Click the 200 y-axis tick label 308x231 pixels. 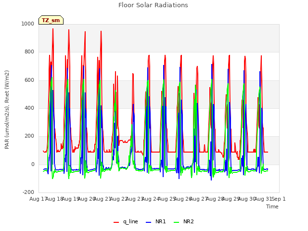[x=29, y=136]
